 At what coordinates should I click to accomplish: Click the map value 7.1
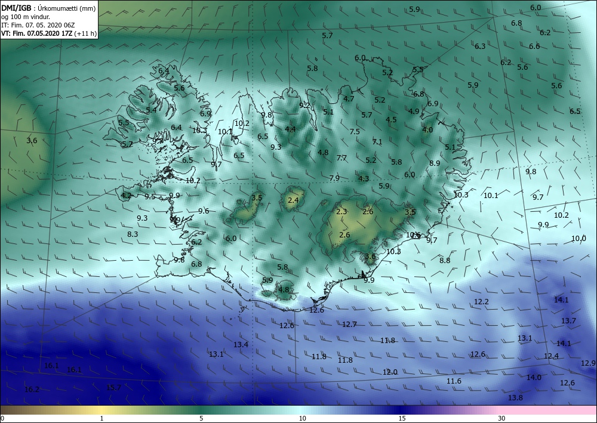coord(377,142)
